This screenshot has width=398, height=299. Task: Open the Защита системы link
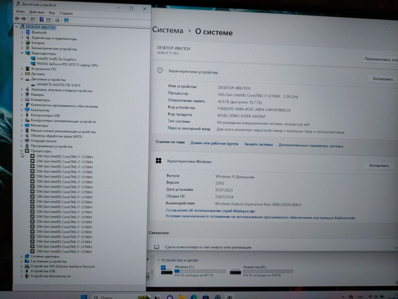[258, 144]
